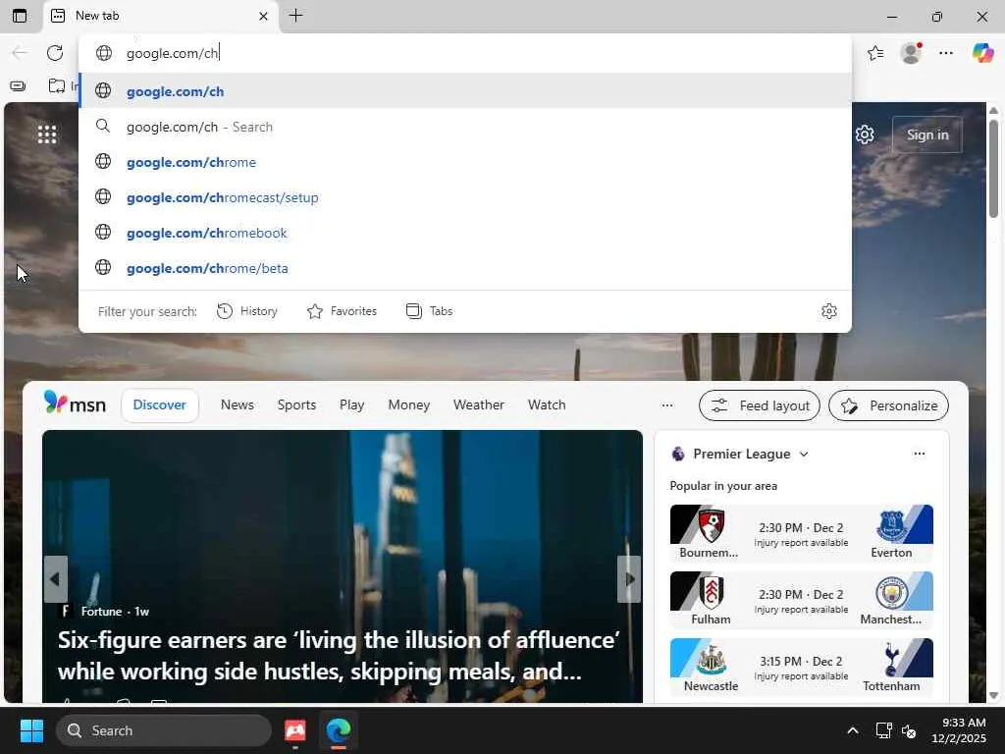The width and height of the screenshot is (1005, 754).
Task: Select the google.com/chrome/beta suggestion
Action: [x=465, y=267]
